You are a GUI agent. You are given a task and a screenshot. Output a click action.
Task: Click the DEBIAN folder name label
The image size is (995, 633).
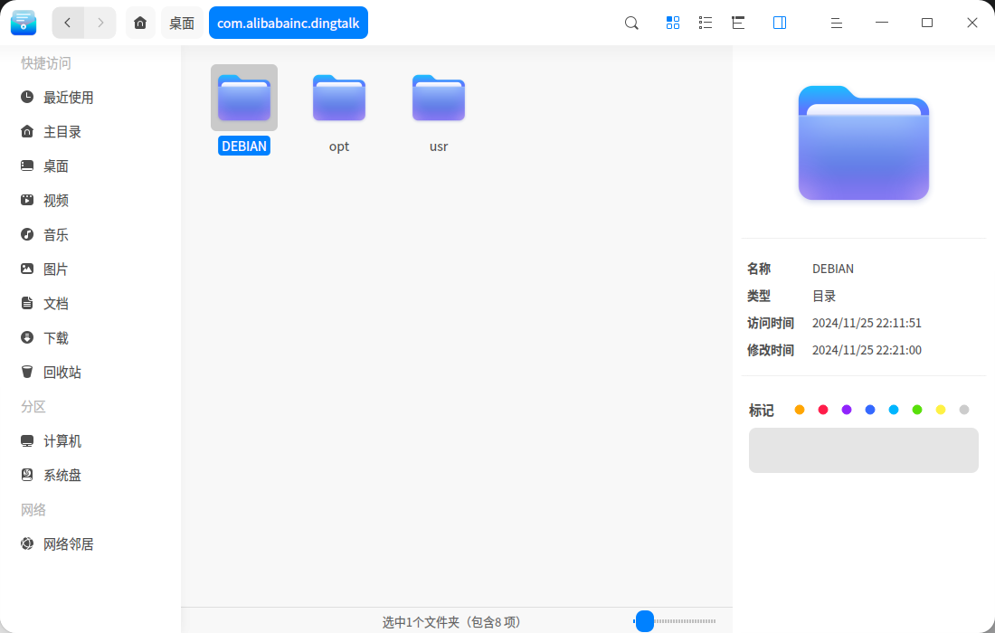coord(244,146)
